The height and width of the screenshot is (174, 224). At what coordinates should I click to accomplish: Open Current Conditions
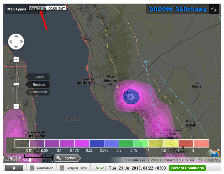[187, 168]
